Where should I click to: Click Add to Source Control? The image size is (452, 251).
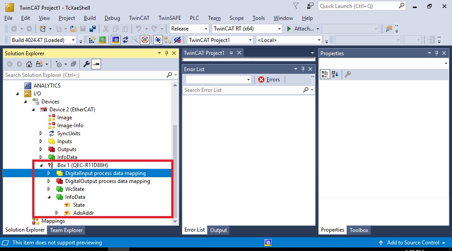click(x=413, y=243)
